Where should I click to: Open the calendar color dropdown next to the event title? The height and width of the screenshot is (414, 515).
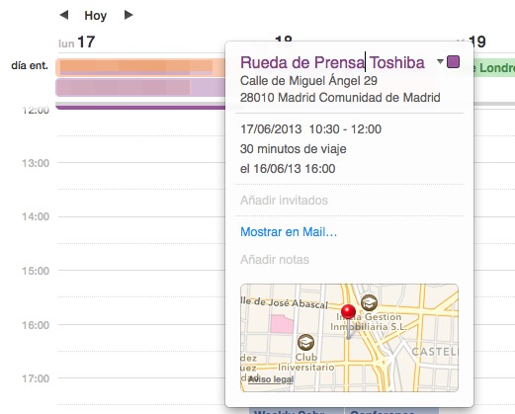tap(440, 61)
